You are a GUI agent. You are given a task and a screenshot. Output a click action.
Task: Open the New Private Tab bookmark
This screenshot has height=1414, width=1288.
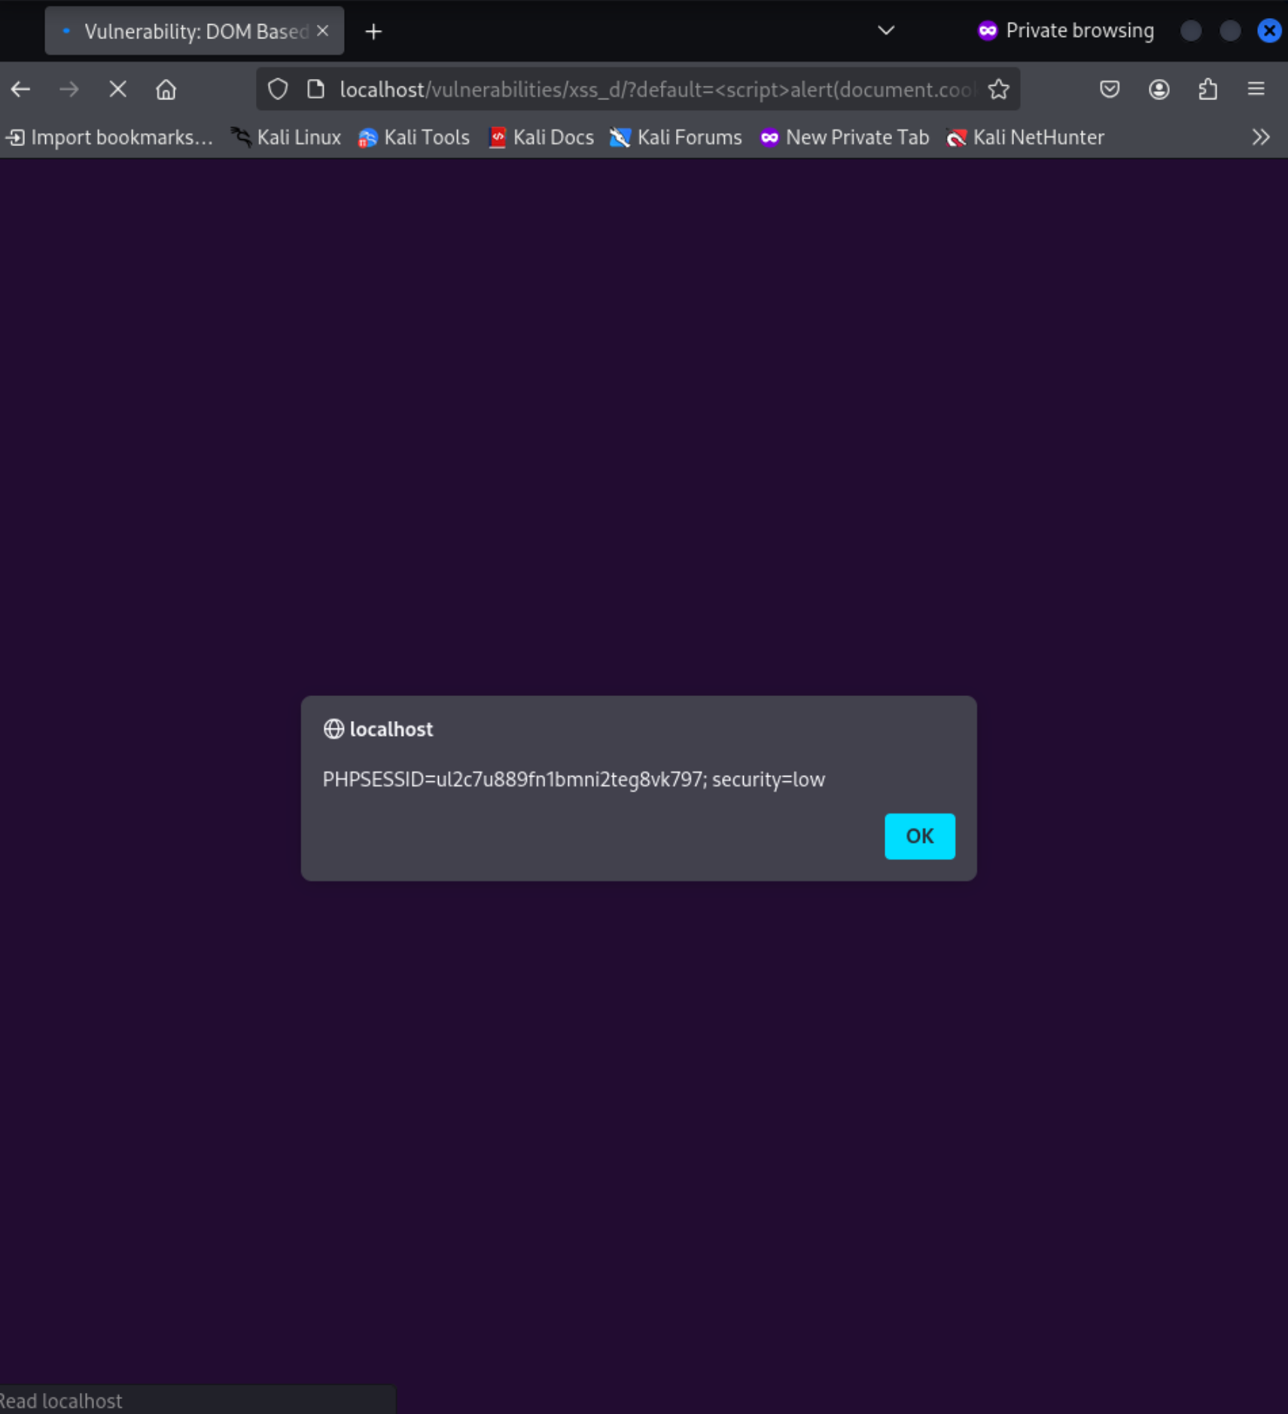[845, 137]
